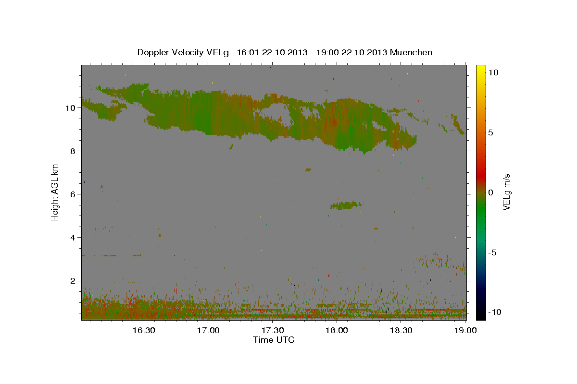
Task: Click the 18:00 time tick label
Action: (x=337, y=330)
